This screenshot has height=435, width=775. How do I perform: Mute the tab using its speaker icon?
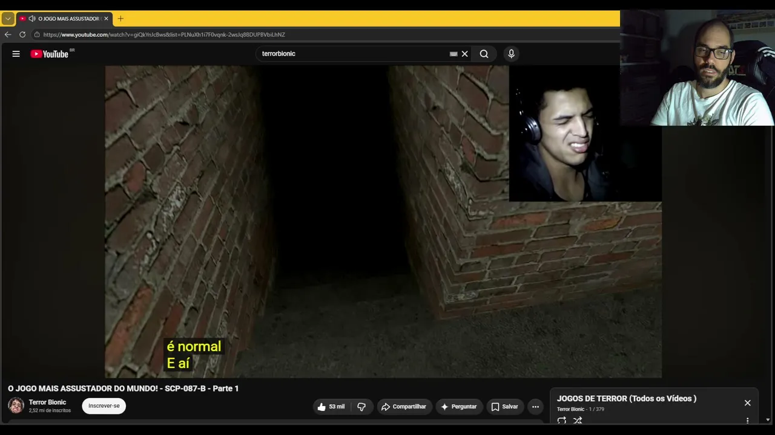[31, 19]
